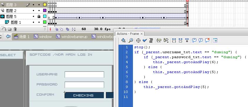Click cyan outline swatch of 图层 5
The height and width of the screenshot is (107, 248).
[45, 16]
